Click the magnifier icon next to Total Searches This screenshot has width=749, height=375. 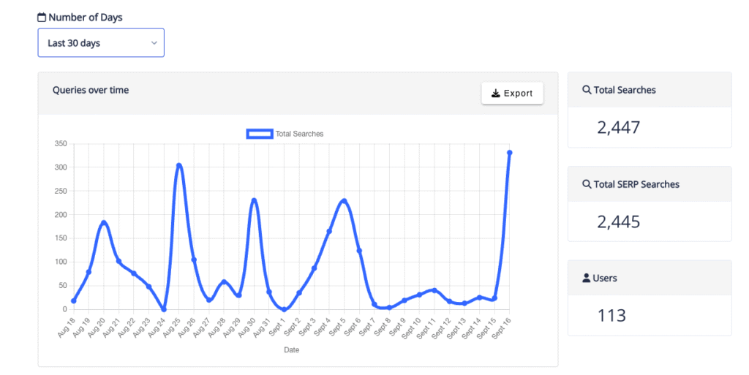587,91
